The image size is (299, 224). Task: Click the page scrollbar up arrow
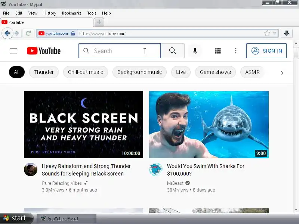coord(296,43)
